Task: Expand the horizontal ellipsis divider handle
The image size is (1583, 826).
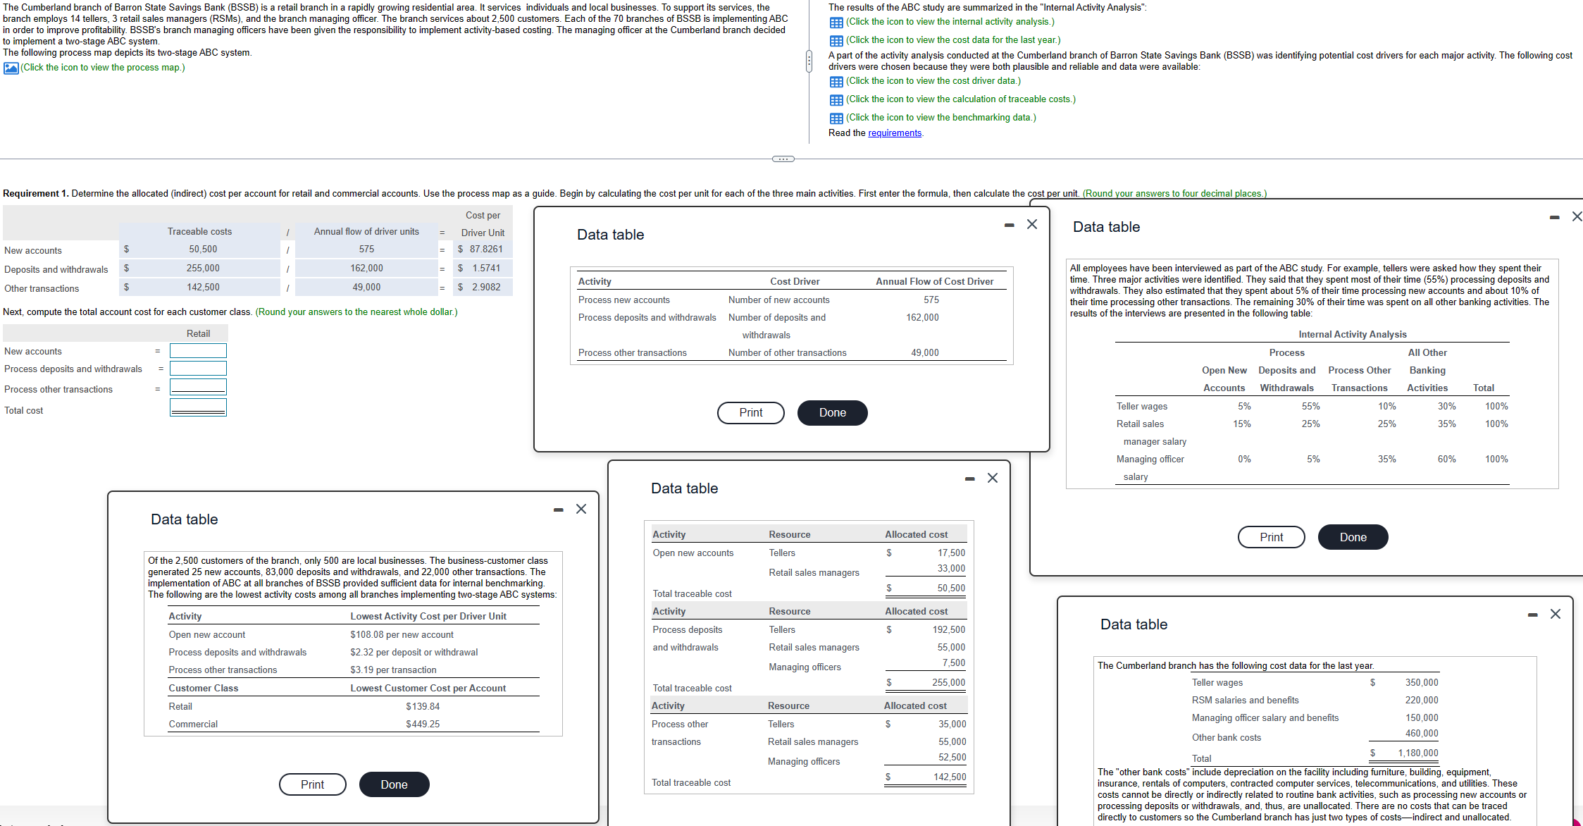Action: (783, 159)
